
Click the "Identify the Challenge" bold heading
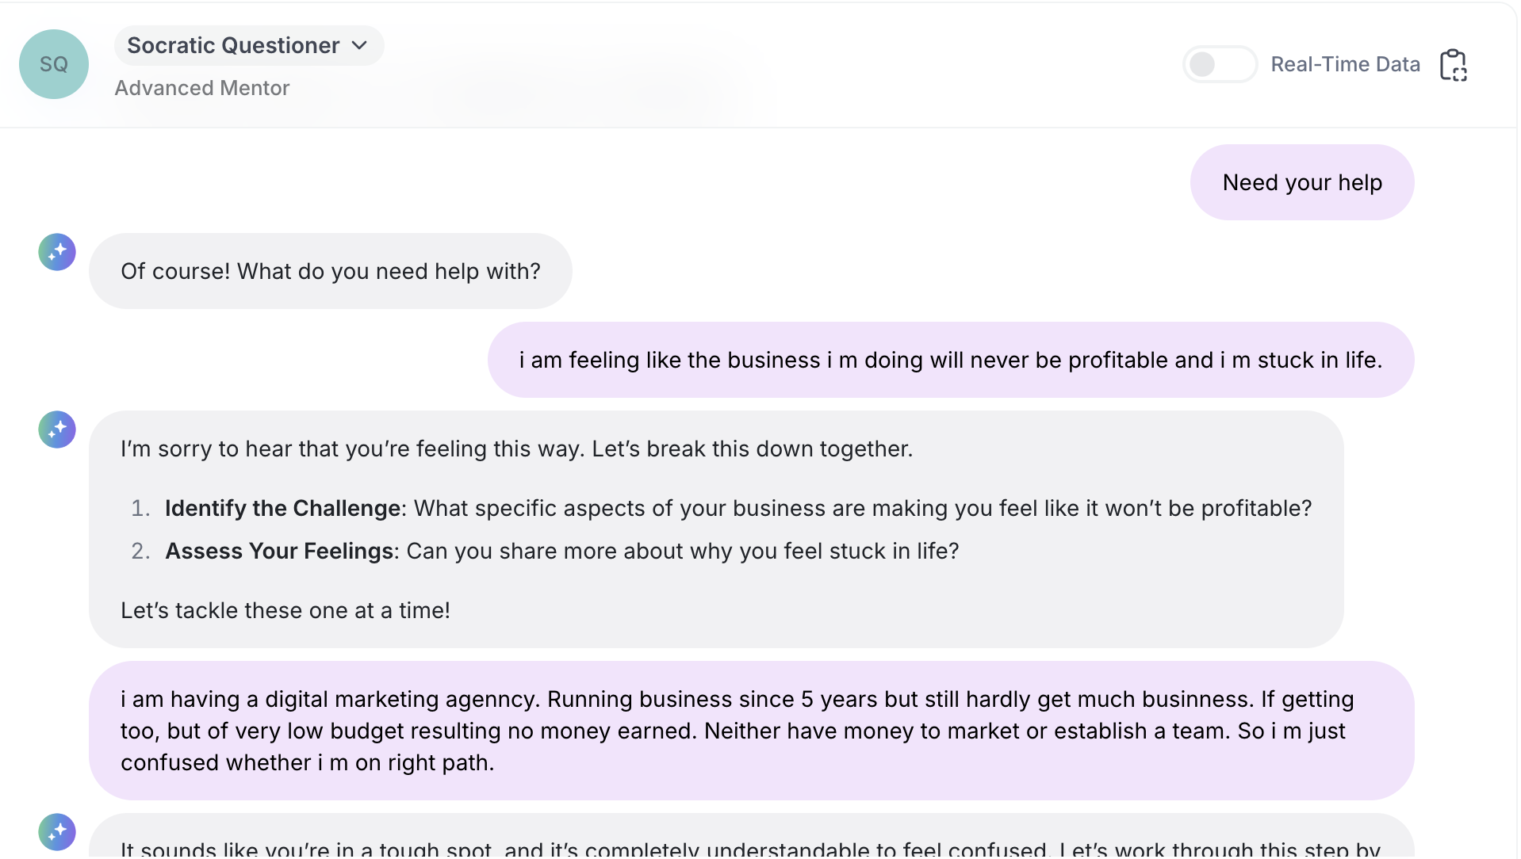point(282,508)
